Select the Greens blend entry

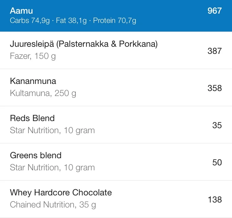[x=36, y=155]
